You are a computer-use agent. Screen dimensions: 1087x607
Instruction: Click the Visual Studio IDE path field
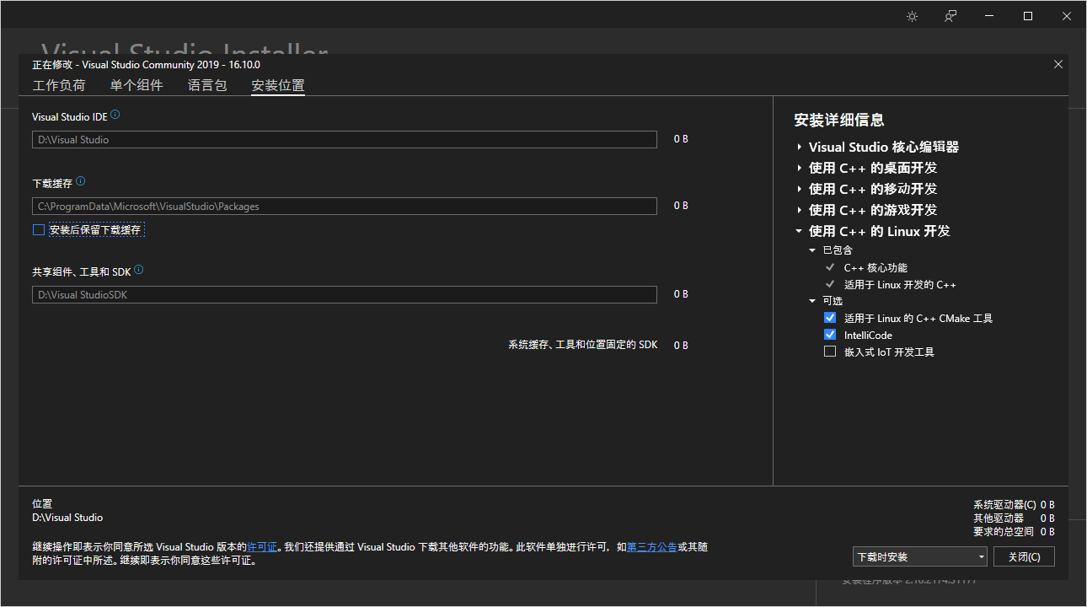click(x=345, y=140)
